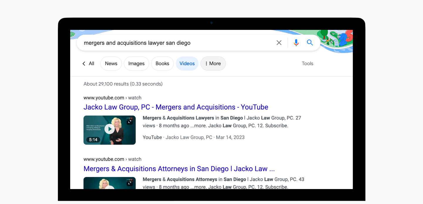The image size is (423, 204).
Task: Open the Tools options
Action: 308,64
